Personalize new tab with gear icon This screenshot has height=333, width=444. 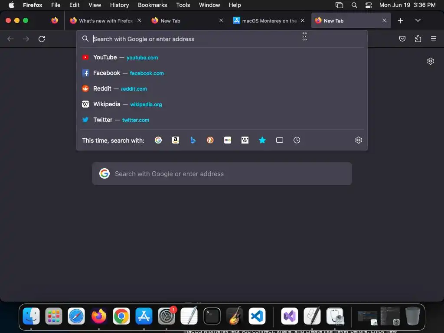431,61
